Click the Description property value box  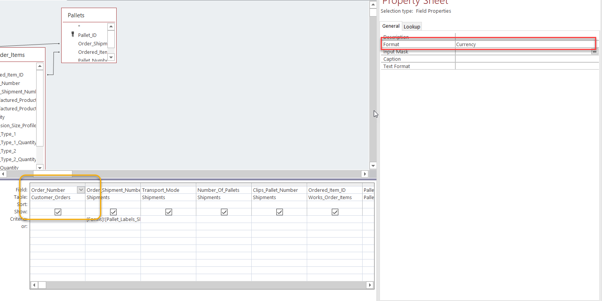[527, 37]
